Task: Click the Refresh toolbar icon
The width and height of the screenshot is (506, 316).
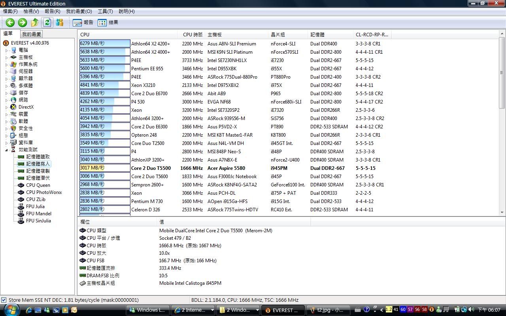Action: click(47, 23)
